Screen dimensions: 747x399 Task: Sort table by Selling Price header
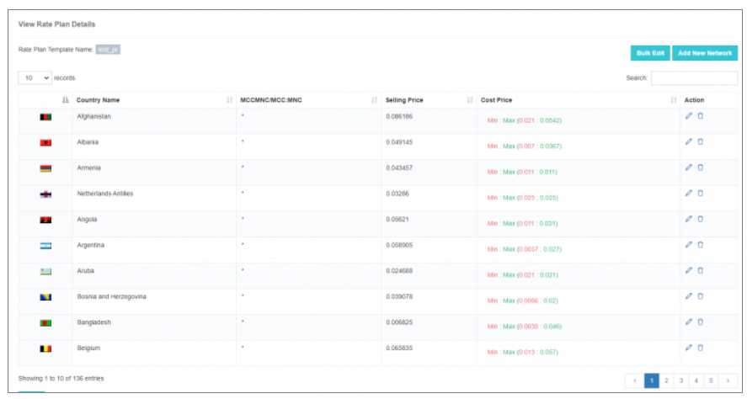404,100
